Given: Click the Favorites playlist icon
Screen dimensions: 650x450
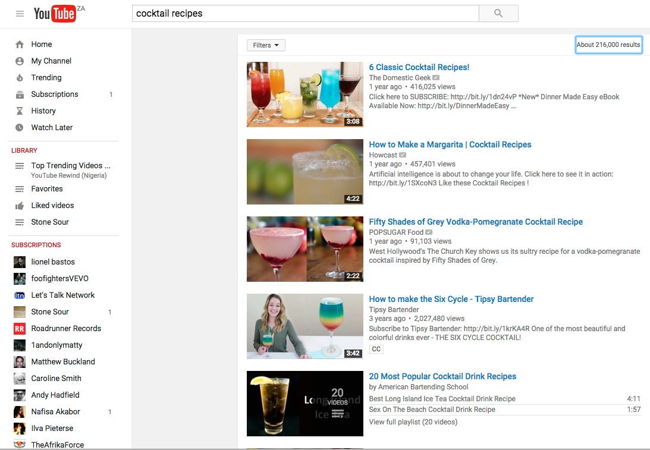Looking at the screenshot, I should [x=20, y=189].
